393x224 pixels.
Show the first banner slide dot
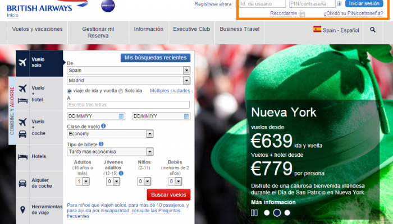(x=267, y=213)
